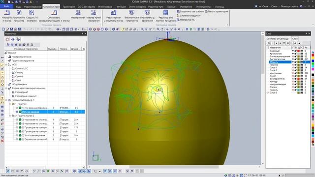The width and height of the screenshot is (315, 177).
Task: Toggle checkbox of path (7) 5-ти осевая кривая
Action: [x=17, y=136]
